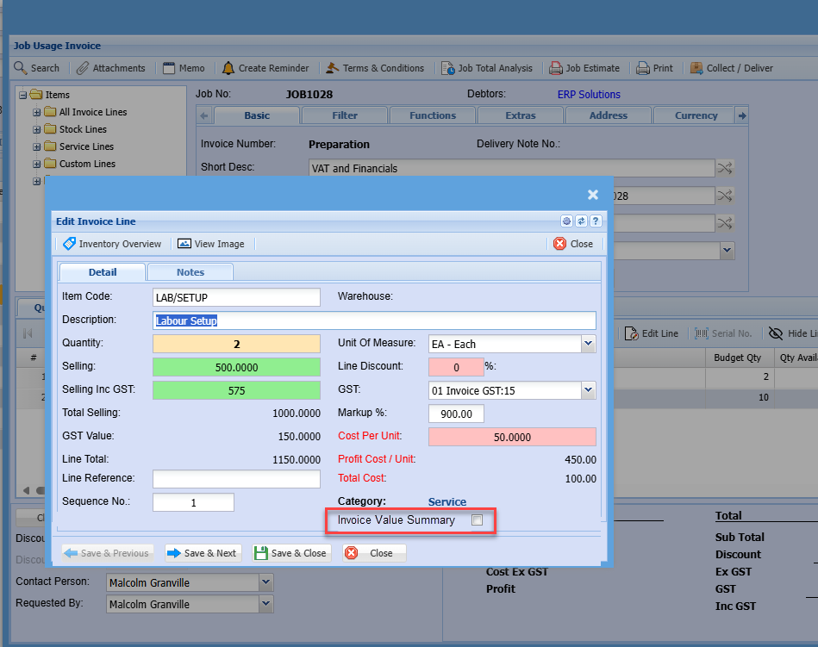Open the Unit Of Measure dropdown
The width and height of the screenshot is (818, 647).
coord(588,344)
